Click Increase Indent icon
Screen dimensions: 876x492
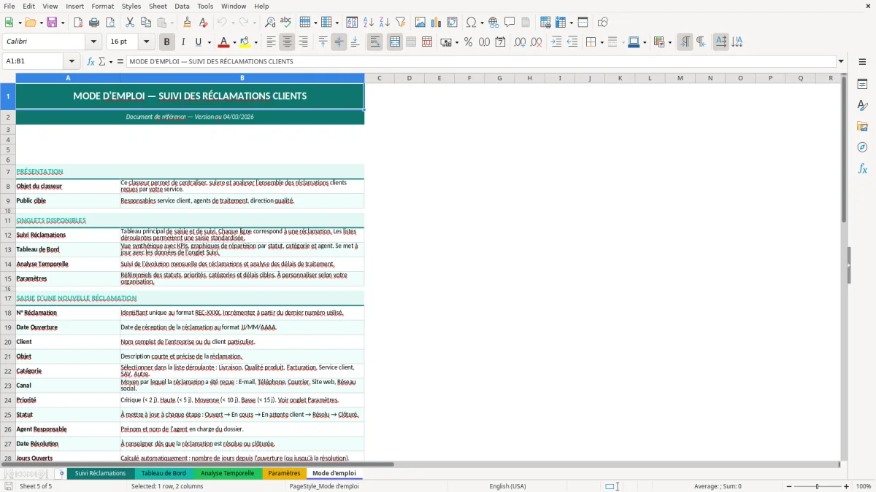[556, 42]
